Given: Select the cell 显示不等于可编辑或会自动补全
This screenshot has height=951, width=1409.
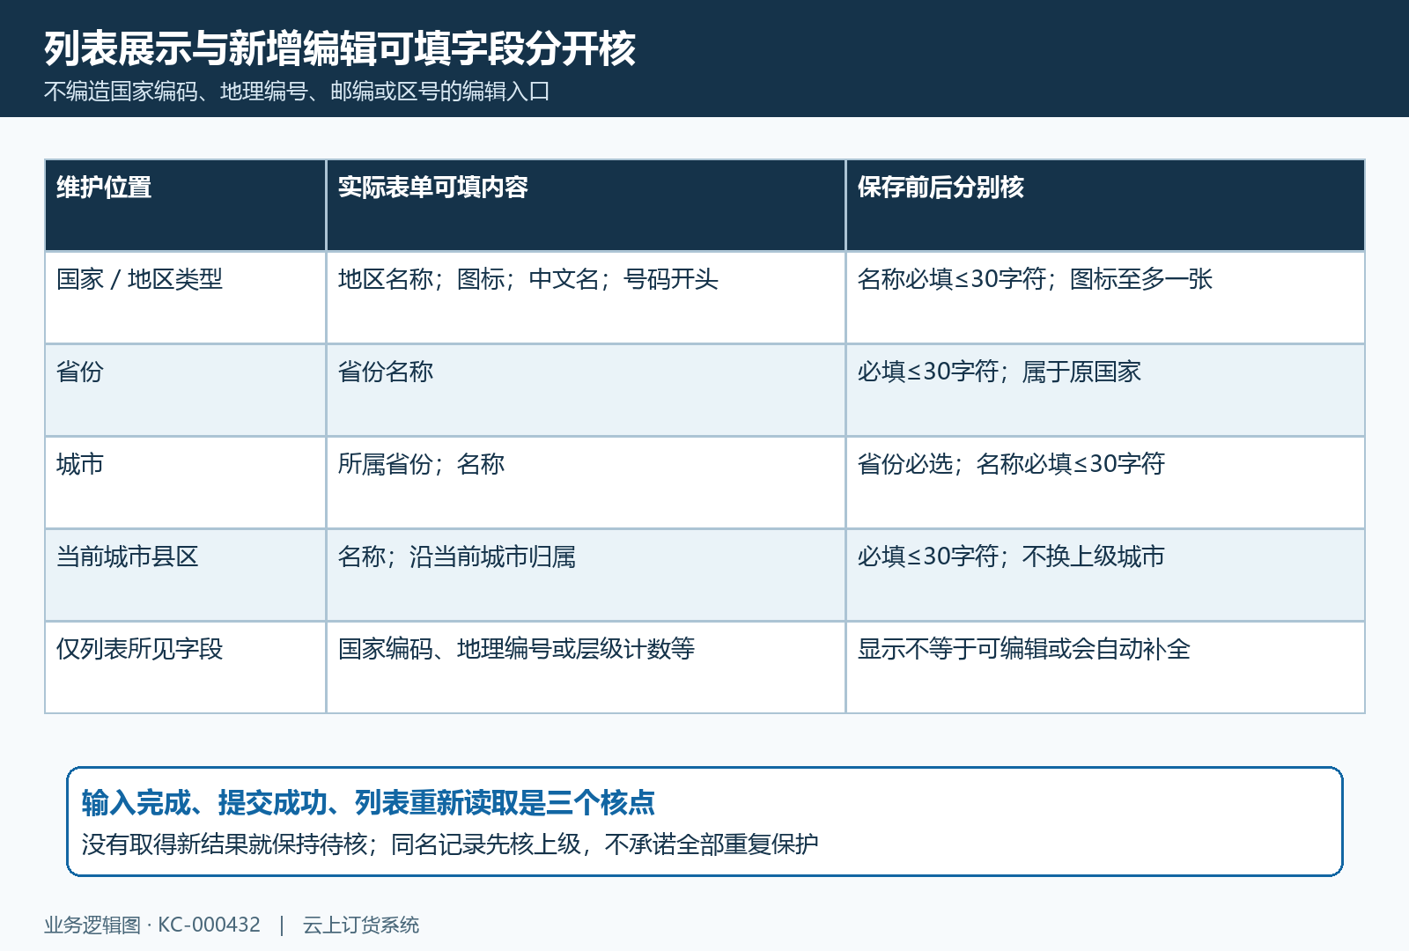Looking at the screenshot, I should click(x=1105, y=667).
